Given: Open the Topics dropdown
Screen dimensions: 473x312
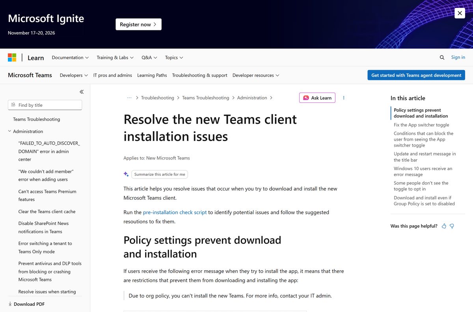Looking at the screenshot, I should (174, 58).
